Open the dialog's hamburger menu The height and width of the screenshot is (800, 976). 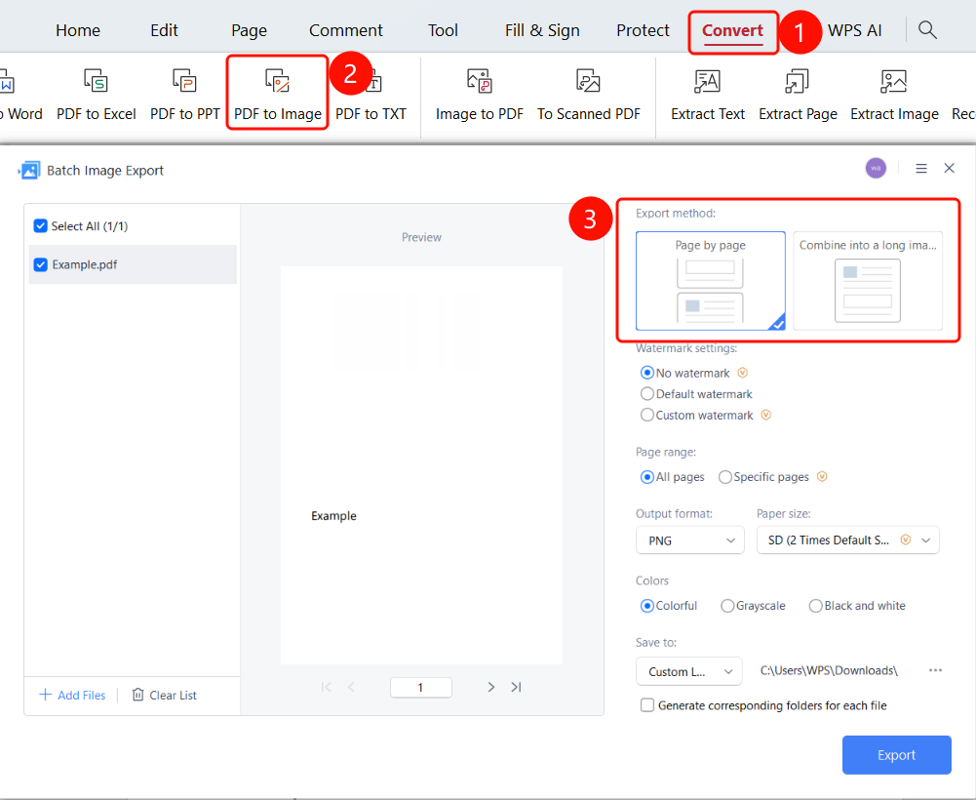click(921, 168)
